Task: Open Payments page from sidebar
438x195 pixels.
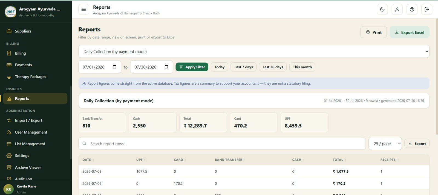Action: [x=35, y=65]
